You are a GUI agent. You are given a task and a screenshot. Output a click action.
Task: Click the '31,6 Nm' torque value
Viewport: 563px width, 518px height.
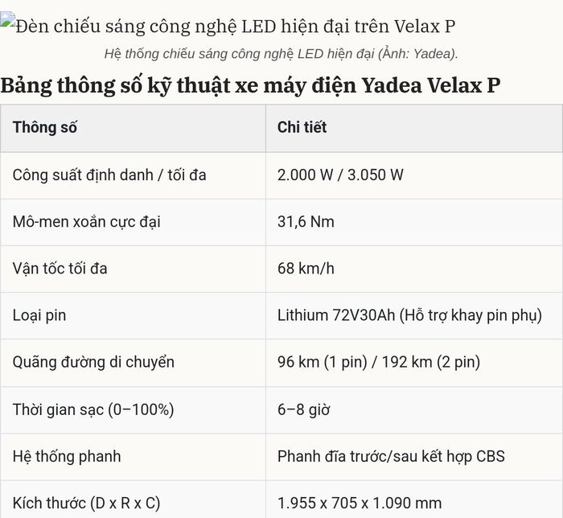(306, 222)
